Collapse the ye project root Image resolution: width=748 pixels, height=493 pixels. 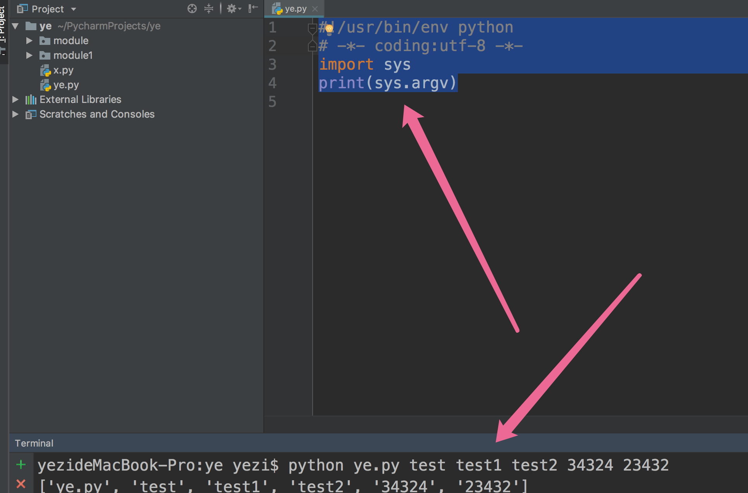pyautogui.click(x=15, y=26)
